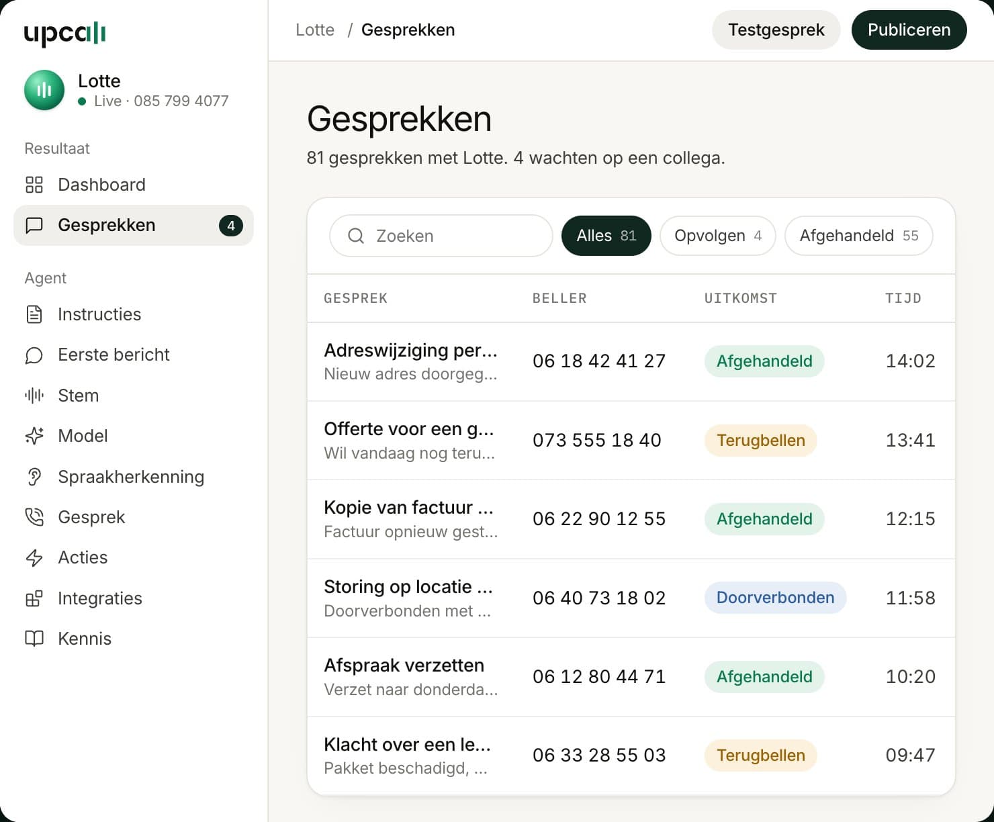994x822 pixels.
Task: Focus the Zoeken search field
Action: [x=441, y=236]
